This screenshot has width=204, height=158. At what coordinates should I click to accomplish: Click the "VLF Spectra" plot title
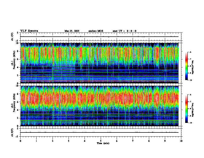29,31
